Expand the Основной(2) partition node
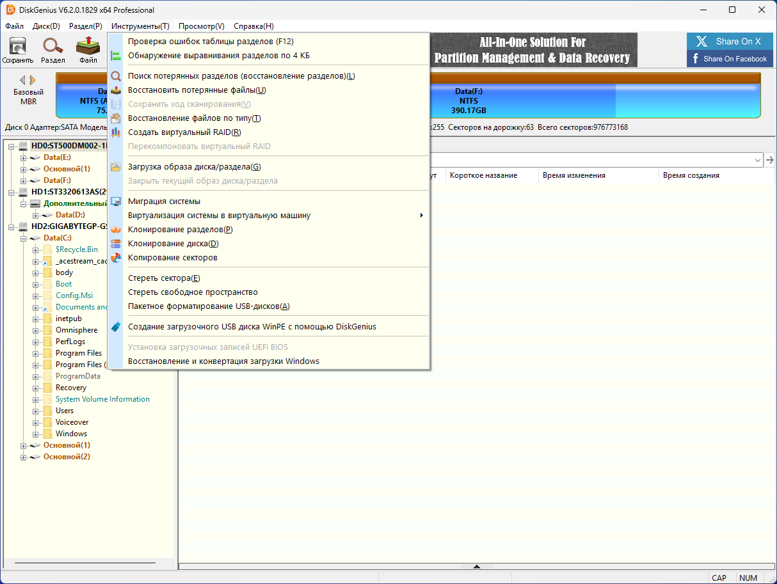Image resolution: width=777 pixels, height=584 pixels. tap(24, 457)
